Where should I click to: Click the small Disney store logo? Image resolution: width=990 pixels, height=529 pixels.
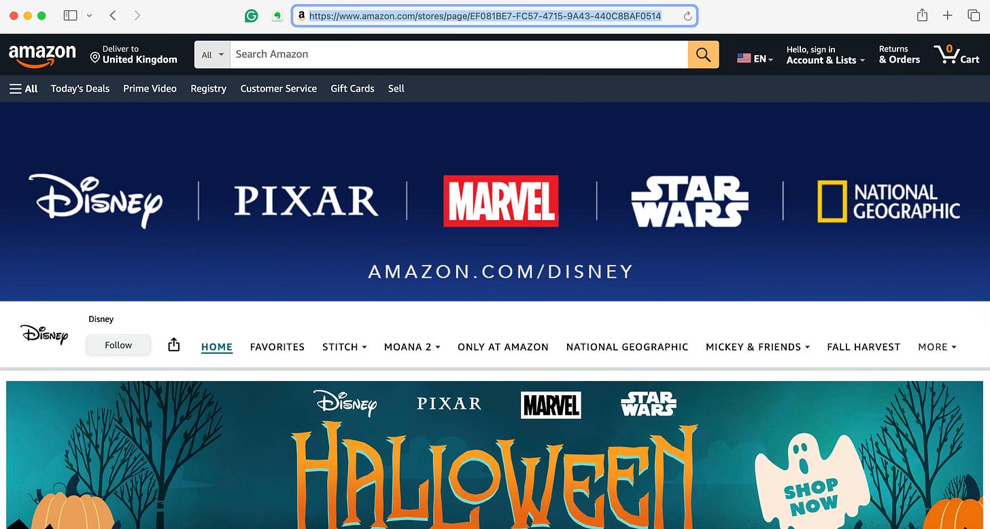(x=44, y=333)
